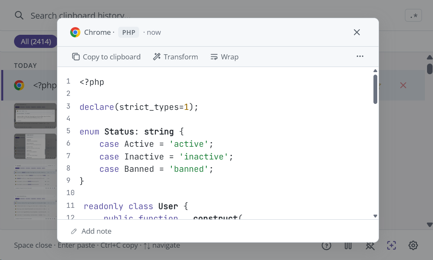Click Copy to clipboard button
The image size is (433, 260).
pos(106,57)
